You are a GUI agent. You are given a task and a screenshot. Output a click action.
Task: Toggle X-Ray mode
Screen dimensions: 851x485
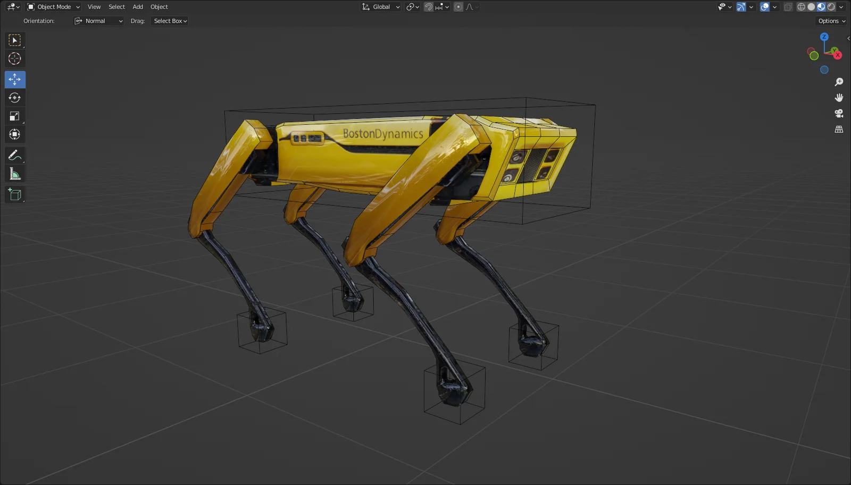[788, 6]
